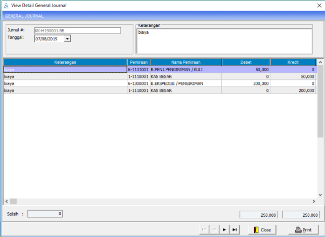Click the Close button with door icon

click(262, 229)
